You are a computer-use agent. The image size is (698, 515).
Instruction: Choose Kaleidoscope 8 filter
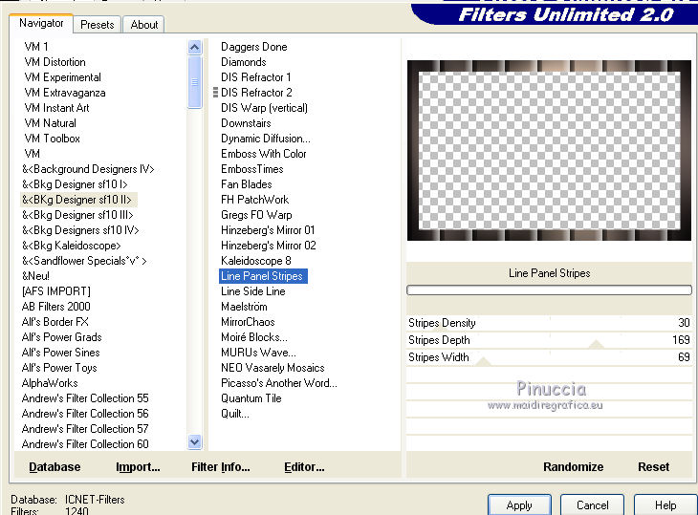(256, 261)
